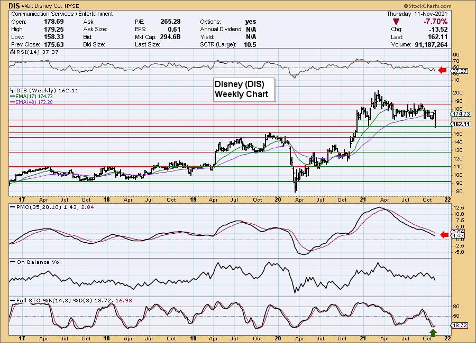Viewport: 476px width, 343px height.
Task: Click the Prev Close value 175.63
Action: pos(54,44)
